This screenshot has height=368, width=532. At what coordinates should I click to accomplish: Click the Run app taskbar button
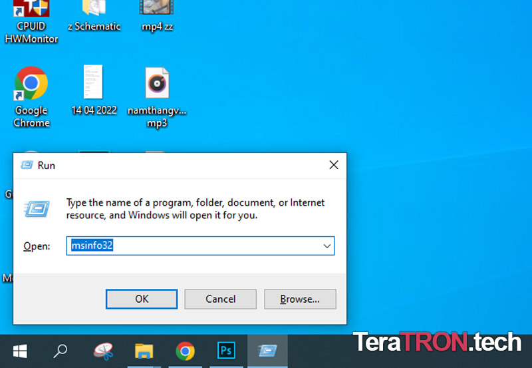point(267,351)
